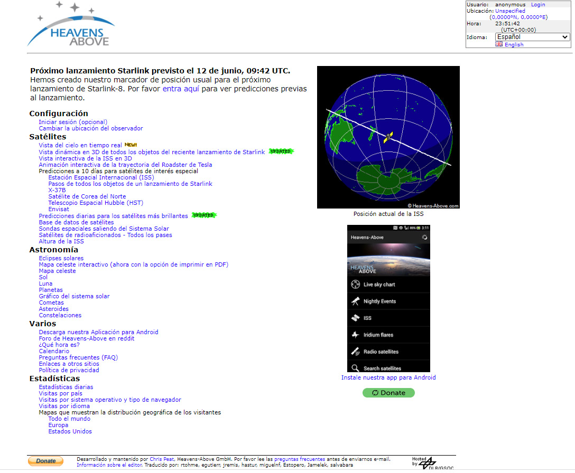Click the Heavens-Above logo
The image size is (575, 473).
point(71,26)
